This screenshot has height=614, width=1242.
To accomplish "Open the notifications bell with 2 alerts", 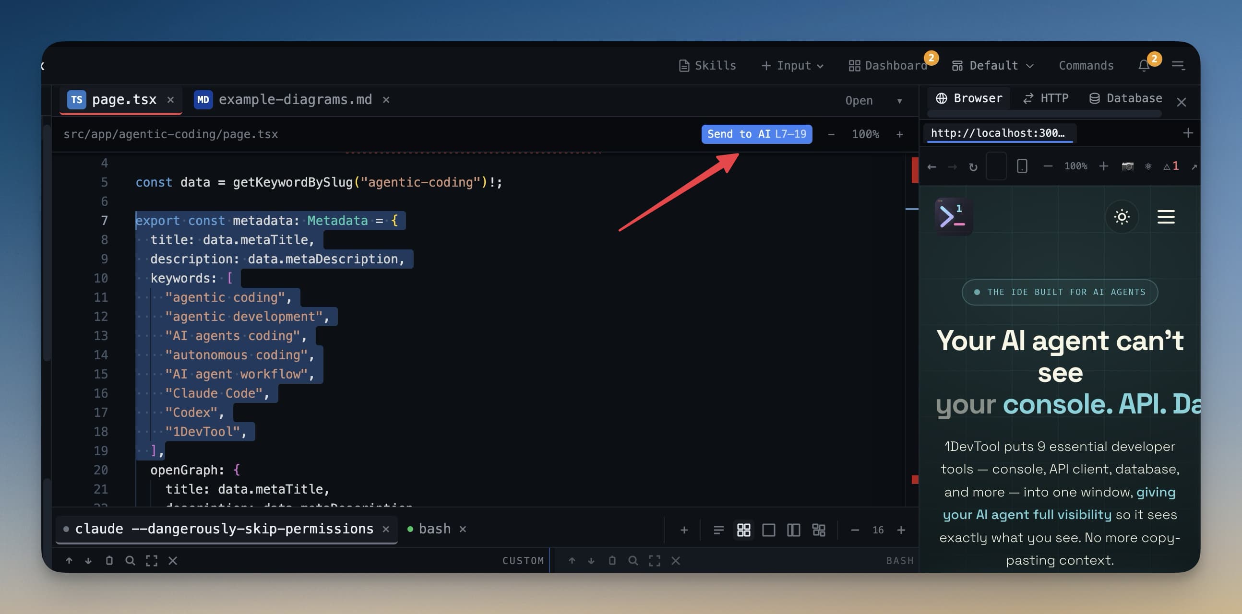I will tap(1144, 65).
